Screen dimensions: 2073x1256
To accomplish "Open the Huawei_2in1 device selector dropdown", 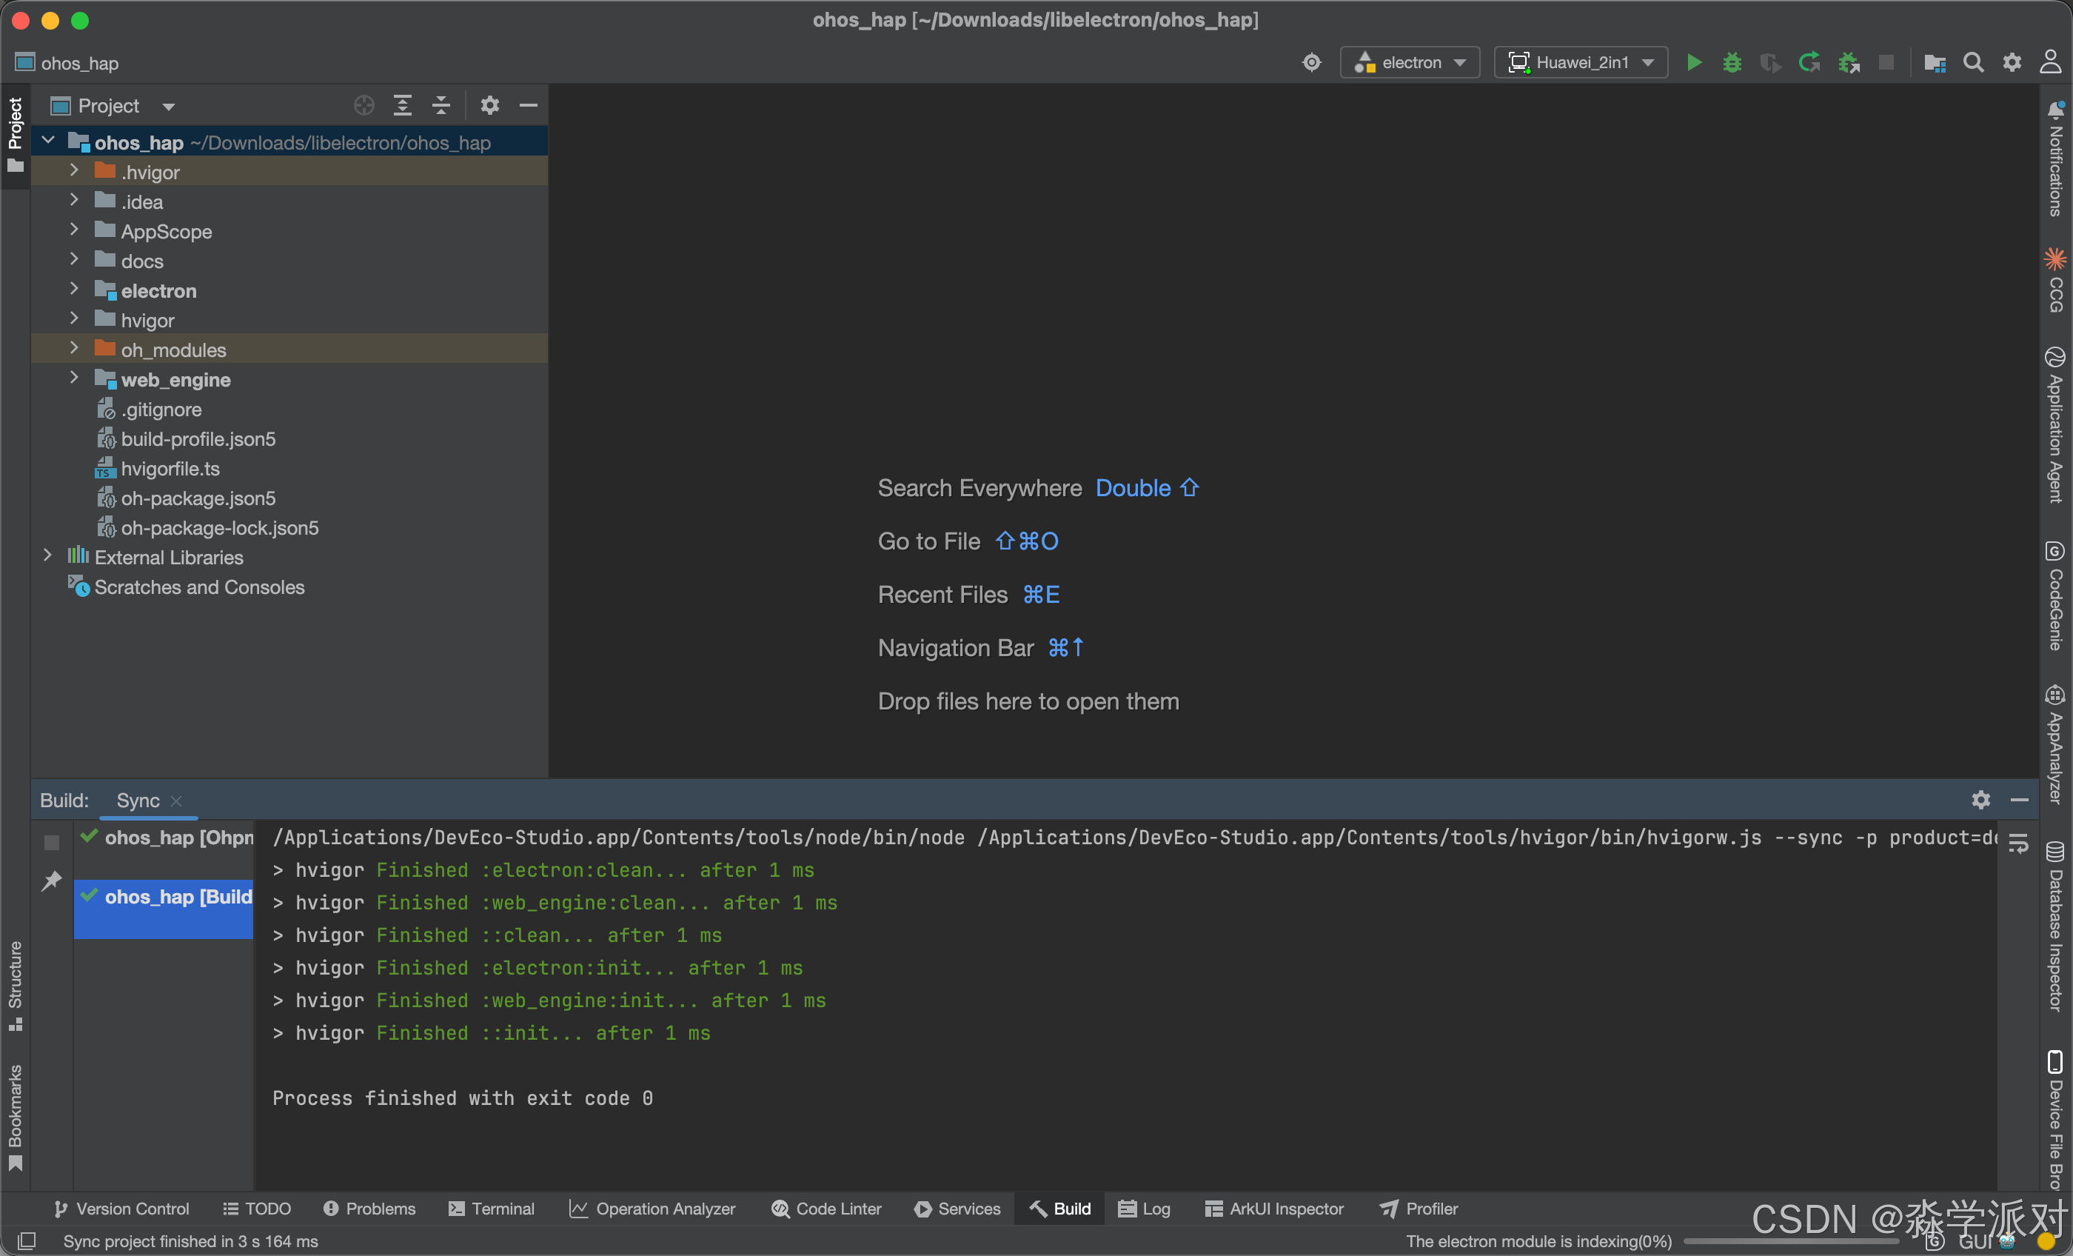I will 1581,62.
